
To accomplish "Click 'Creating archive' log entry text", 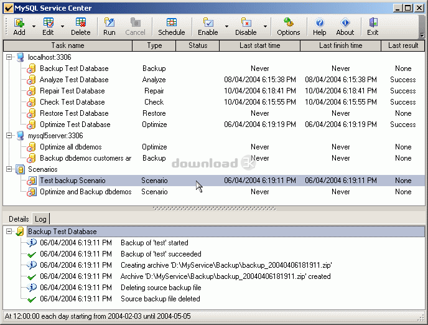I will [226, 265].
